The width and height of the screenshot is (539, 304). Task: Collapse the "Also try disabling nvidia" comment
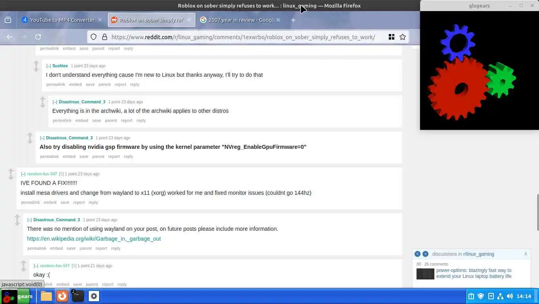point(42,138)
